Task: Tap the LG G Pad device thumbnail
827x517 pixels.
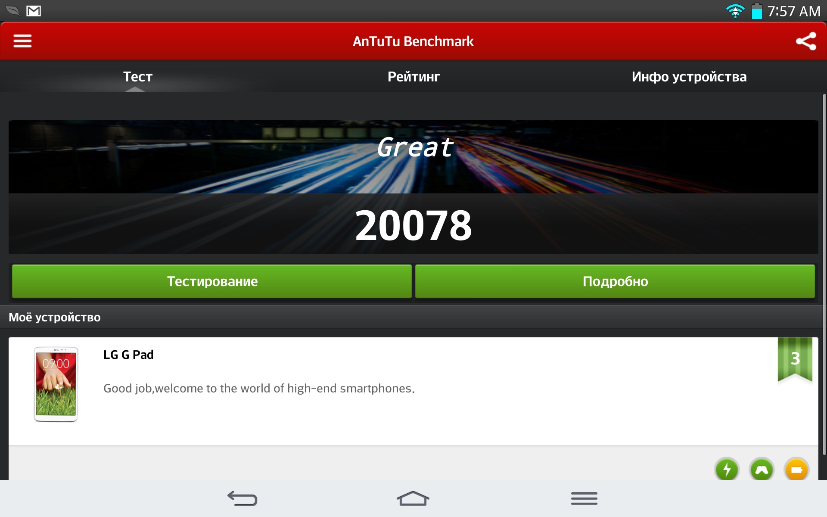Action: click(x=56, y=384)
